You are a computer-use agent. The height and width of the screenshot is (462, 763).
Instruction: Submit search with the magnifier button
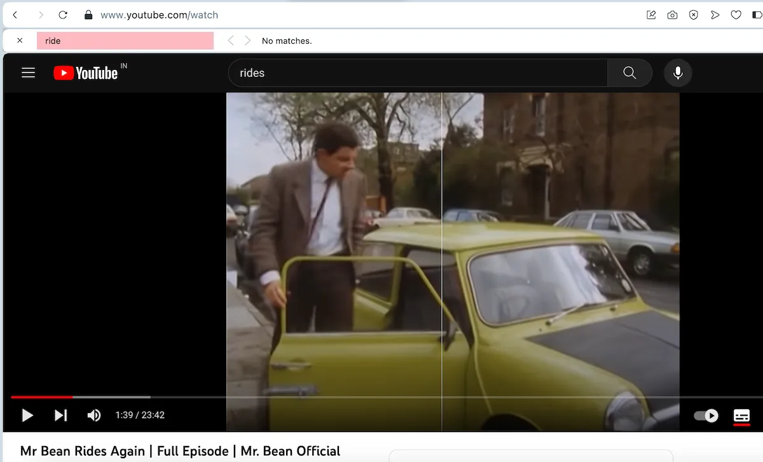click(x=629, y=73)
